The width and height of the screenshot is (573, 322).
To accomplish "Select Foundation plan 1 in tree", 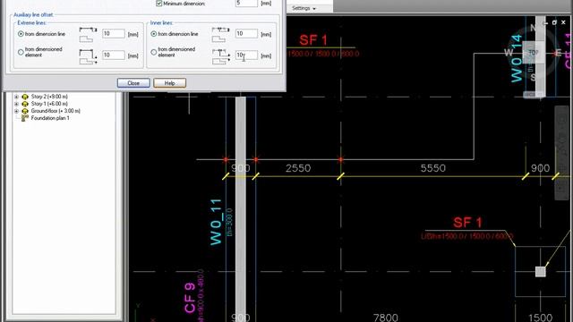I will [50, 118].
